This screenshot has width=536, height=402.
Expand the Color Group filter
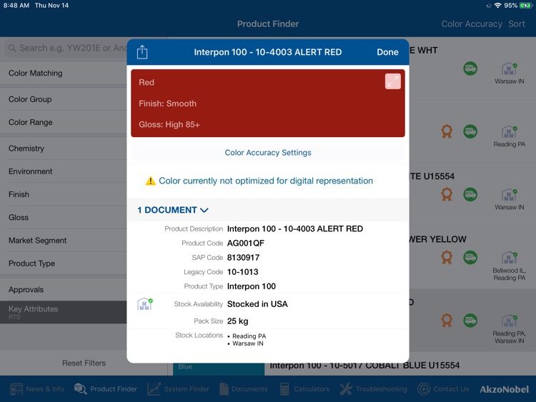click(x=63, y=99)
